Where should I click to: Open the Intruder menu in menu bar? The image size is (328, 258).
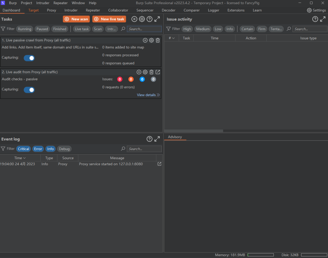(43, 3)
